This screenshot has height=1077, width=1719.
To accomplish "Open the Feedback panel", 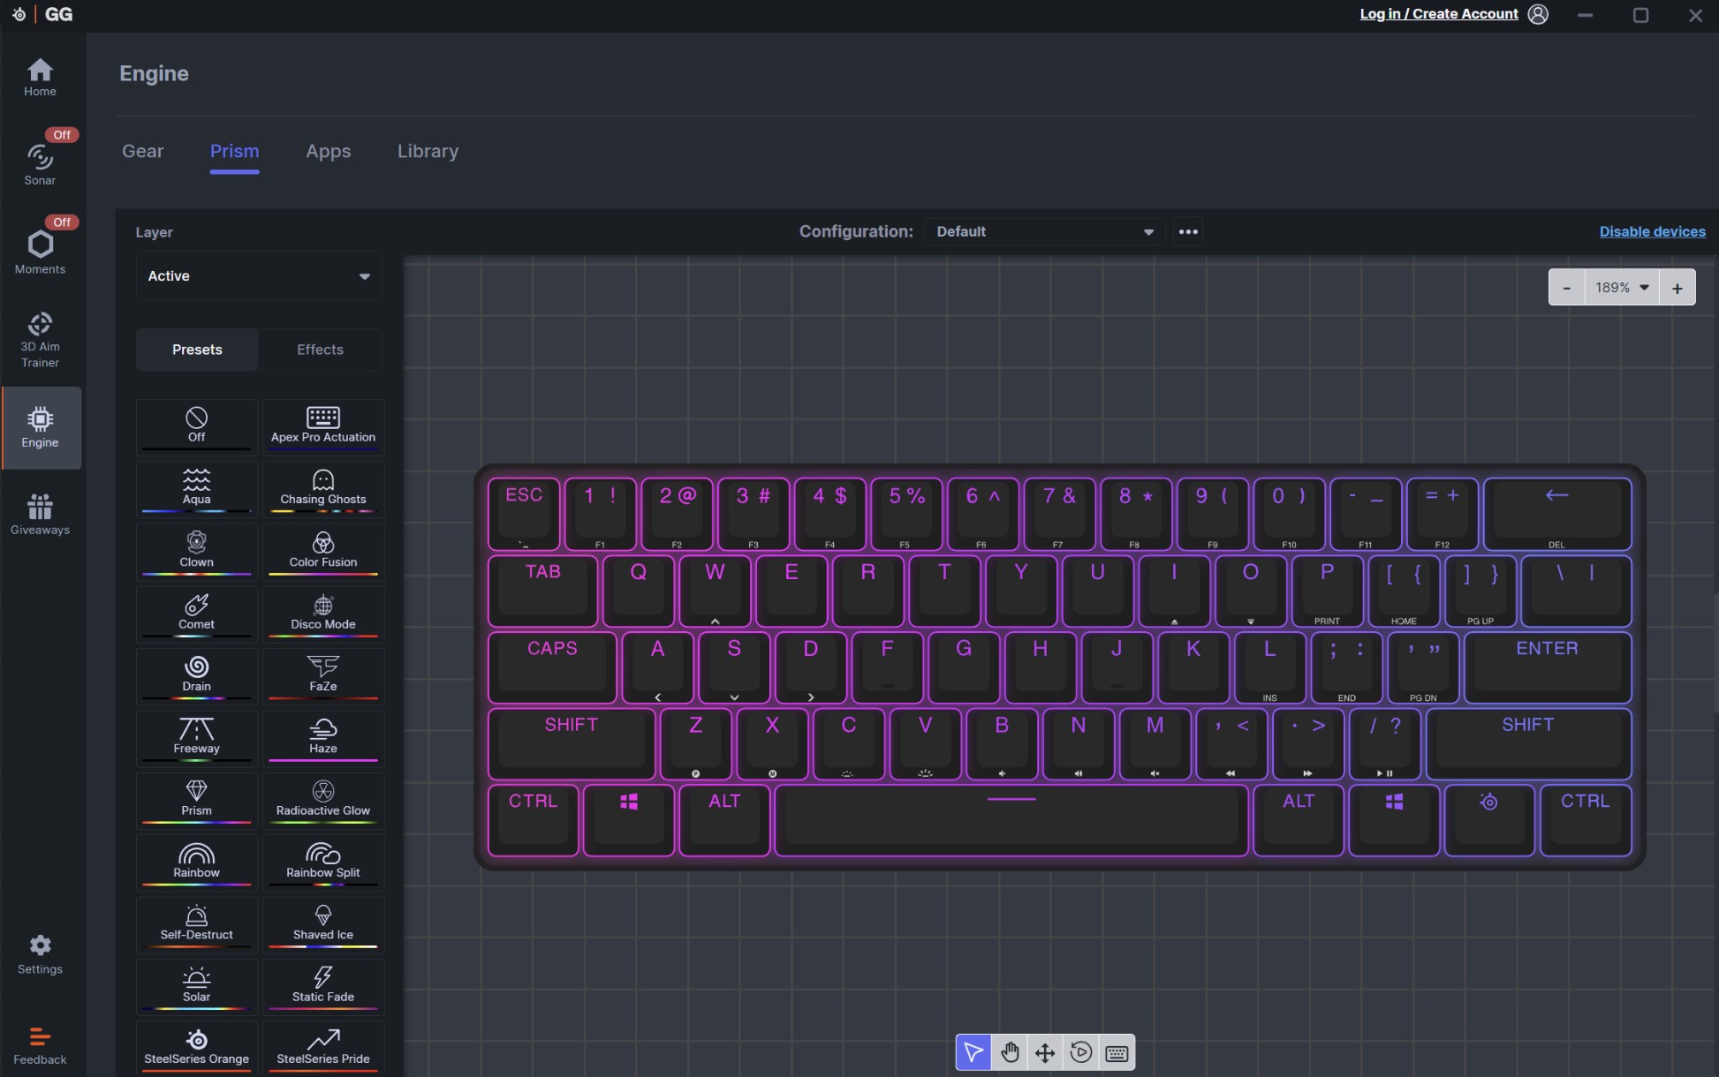I will point(40,1046).
